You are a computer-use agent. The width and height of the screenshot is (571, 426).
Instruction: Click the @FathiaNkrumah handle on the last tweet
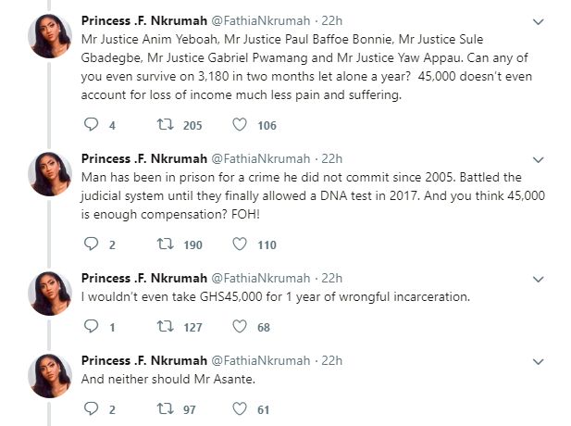click(x=261, y=360)
